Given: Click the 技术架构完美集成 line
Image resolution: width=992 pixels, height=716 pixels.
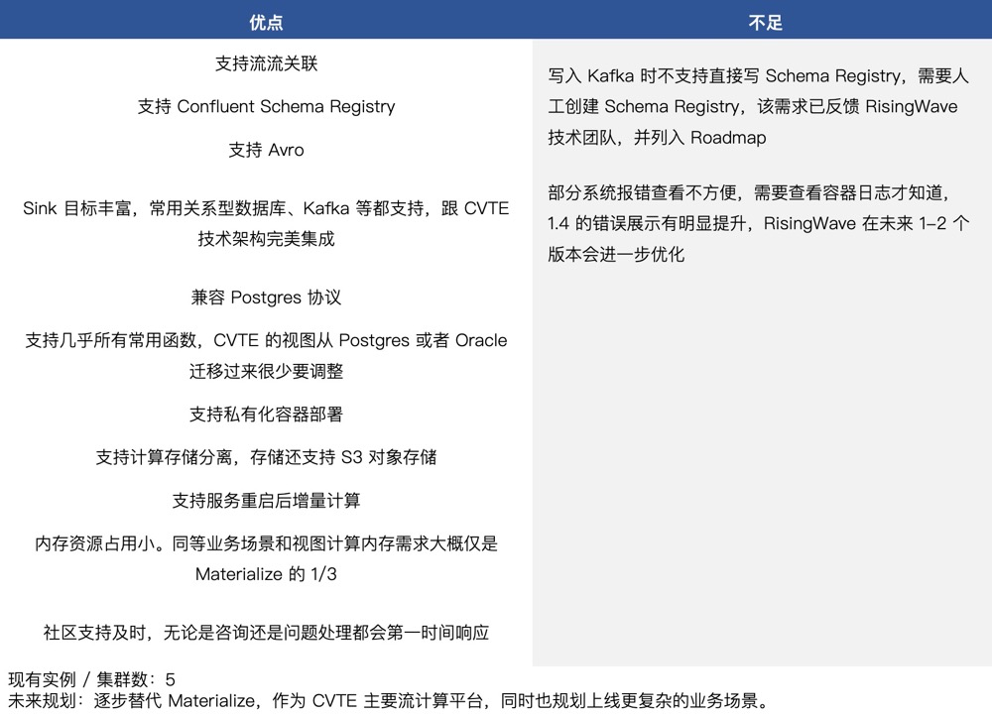Looking at the screenshot, I should pos(266,238).
